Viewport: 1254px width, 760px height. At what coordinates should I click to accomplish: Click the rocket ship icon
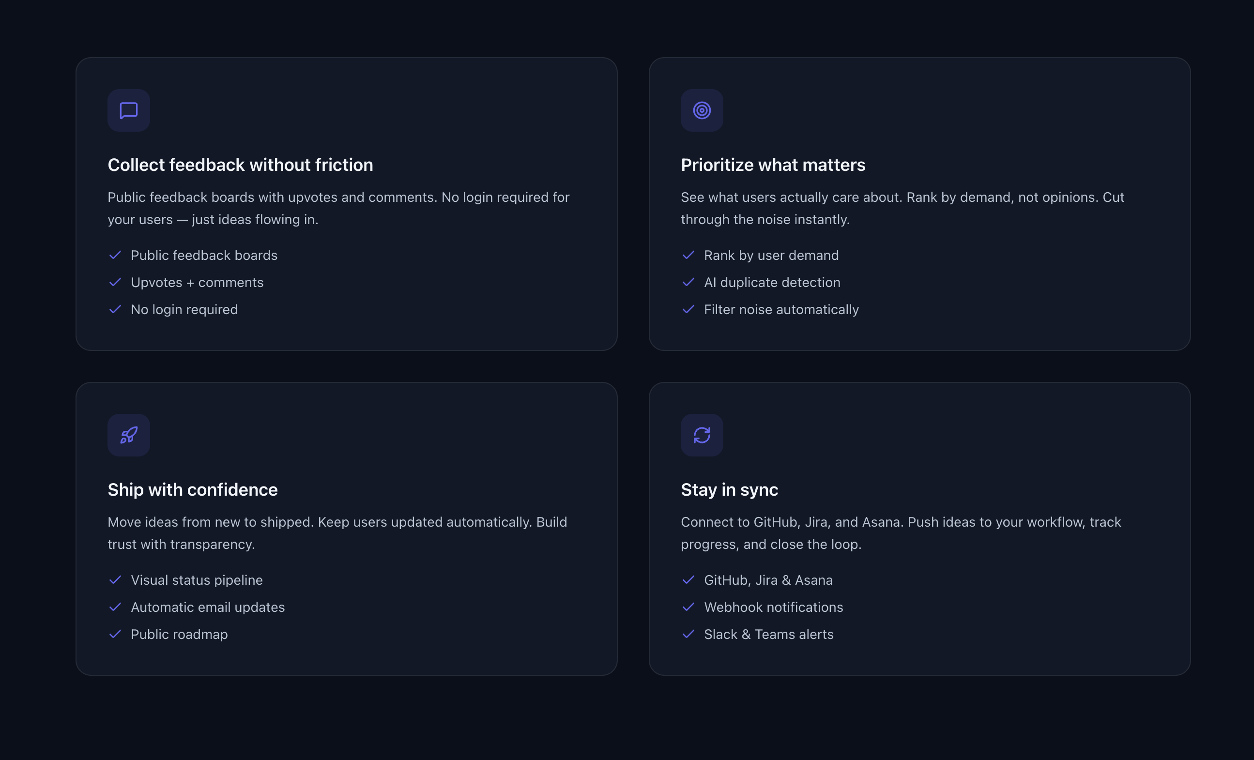(129, 435)
